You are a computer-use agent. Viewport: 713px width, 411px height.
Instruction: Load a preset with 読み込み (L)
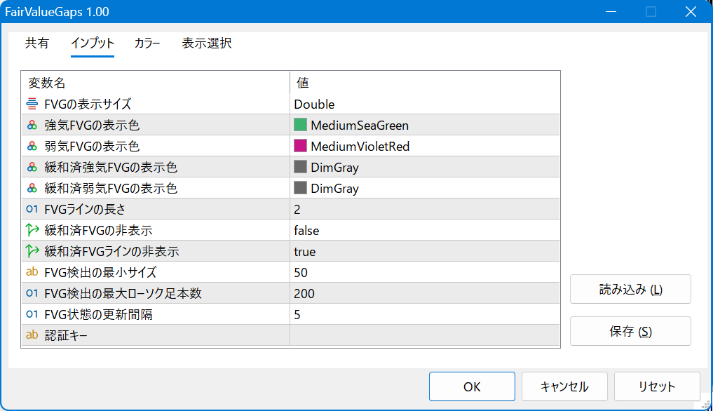point(630,289)
